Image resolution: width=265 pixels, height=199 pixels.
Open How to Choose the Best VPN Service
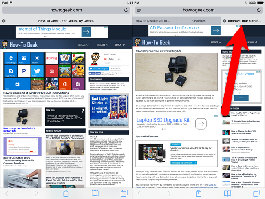243,132
